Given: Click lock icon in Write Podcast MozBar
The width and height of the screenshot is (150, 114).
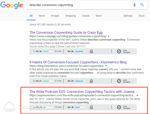Looking at the screenshot, I should pos(91,107).
